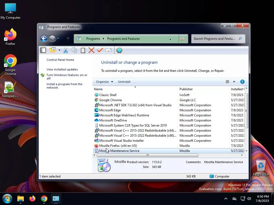Sort by the Publisher column header
274x205 pixels.
point(203,89)
